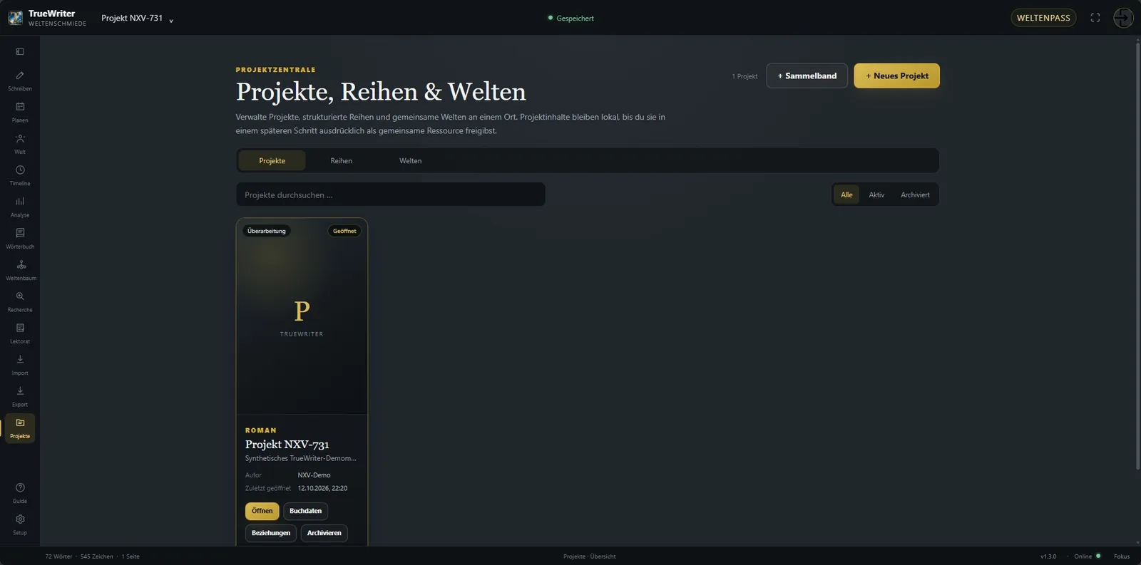Image resolution: width=1141 pixels, height=565 pixels.
Task: Select Projekte in the sidebar
Action: pos(20,427)
